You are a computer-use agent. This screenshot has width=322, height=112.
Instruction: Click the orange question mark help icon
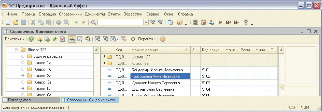tap(162, 39)
